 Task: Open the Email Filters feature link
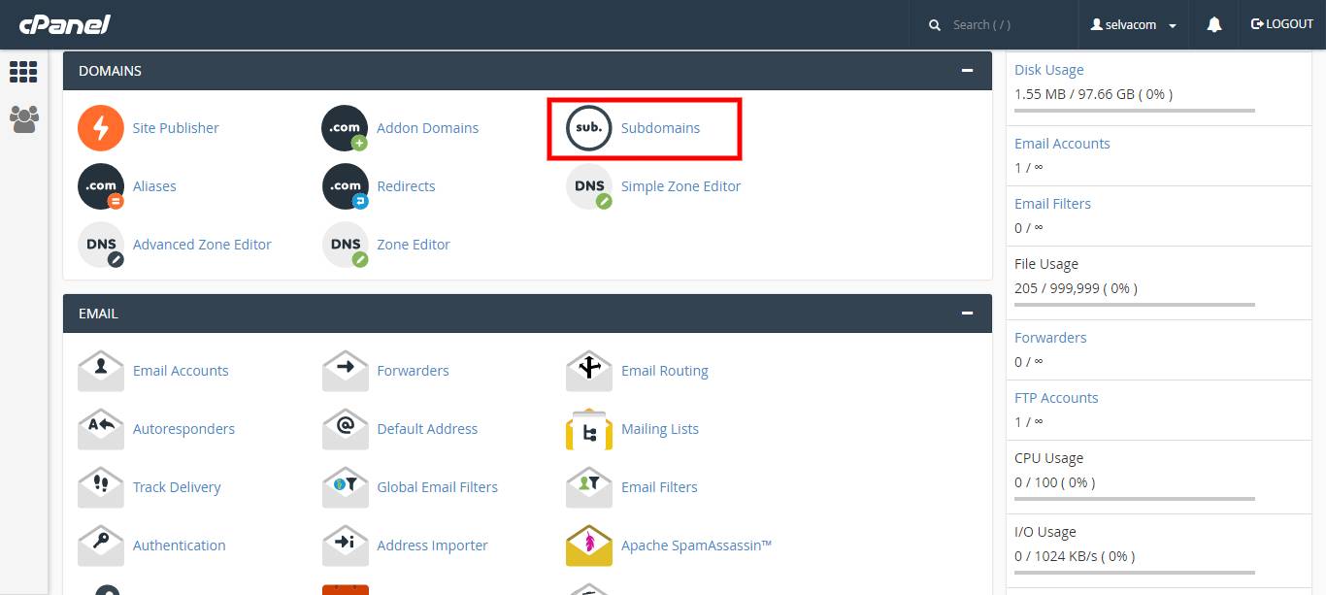point(659,487)
